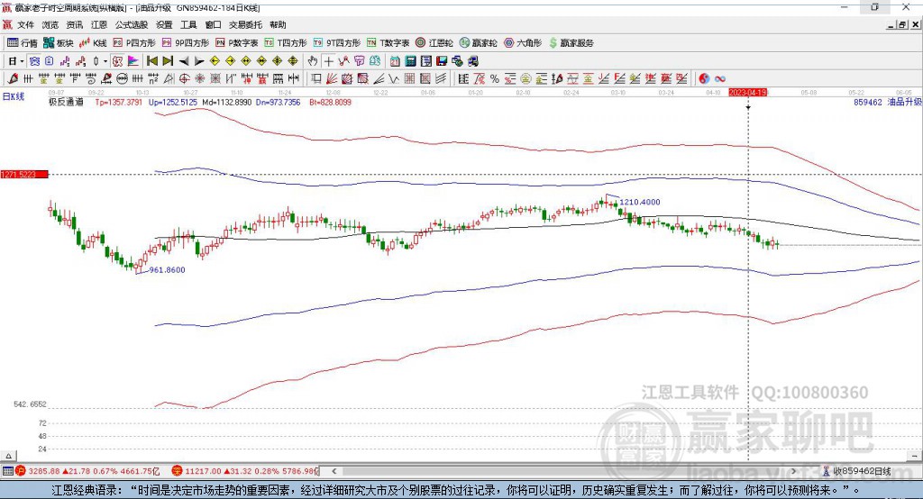Screen dimensions: 923x499
Task: Click the yin-yang taiji icon
Action: 704,79
